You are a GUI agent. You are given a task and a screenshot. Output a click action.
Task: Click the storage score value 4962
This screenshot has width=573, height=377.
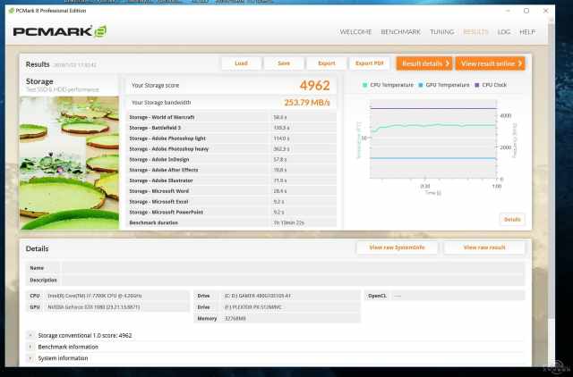point(314,86)
